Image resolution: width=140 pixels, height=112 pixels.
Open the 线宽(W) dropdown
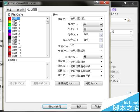click(86, 62)
